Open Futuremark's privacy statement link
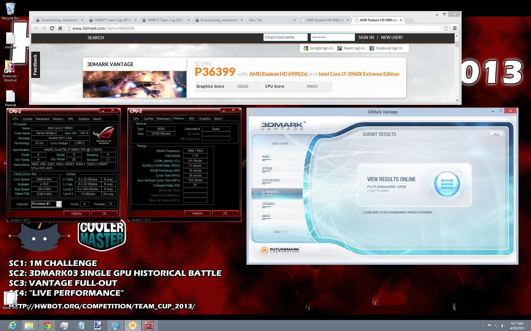The image size is (531, 331). [397, 212]
